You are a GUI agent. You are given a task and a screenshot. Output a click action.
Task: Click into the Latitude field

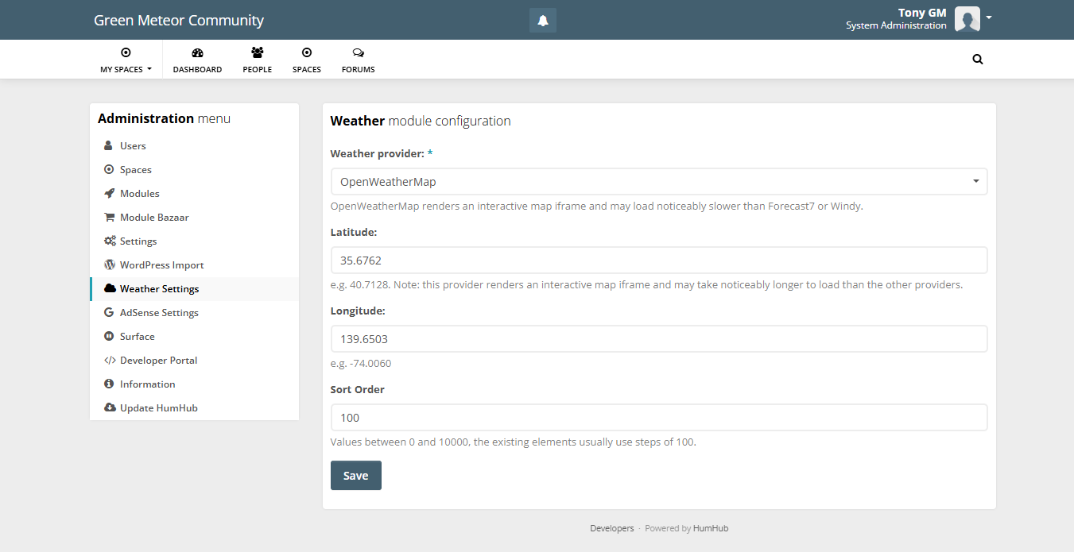(x=659, y=261)
